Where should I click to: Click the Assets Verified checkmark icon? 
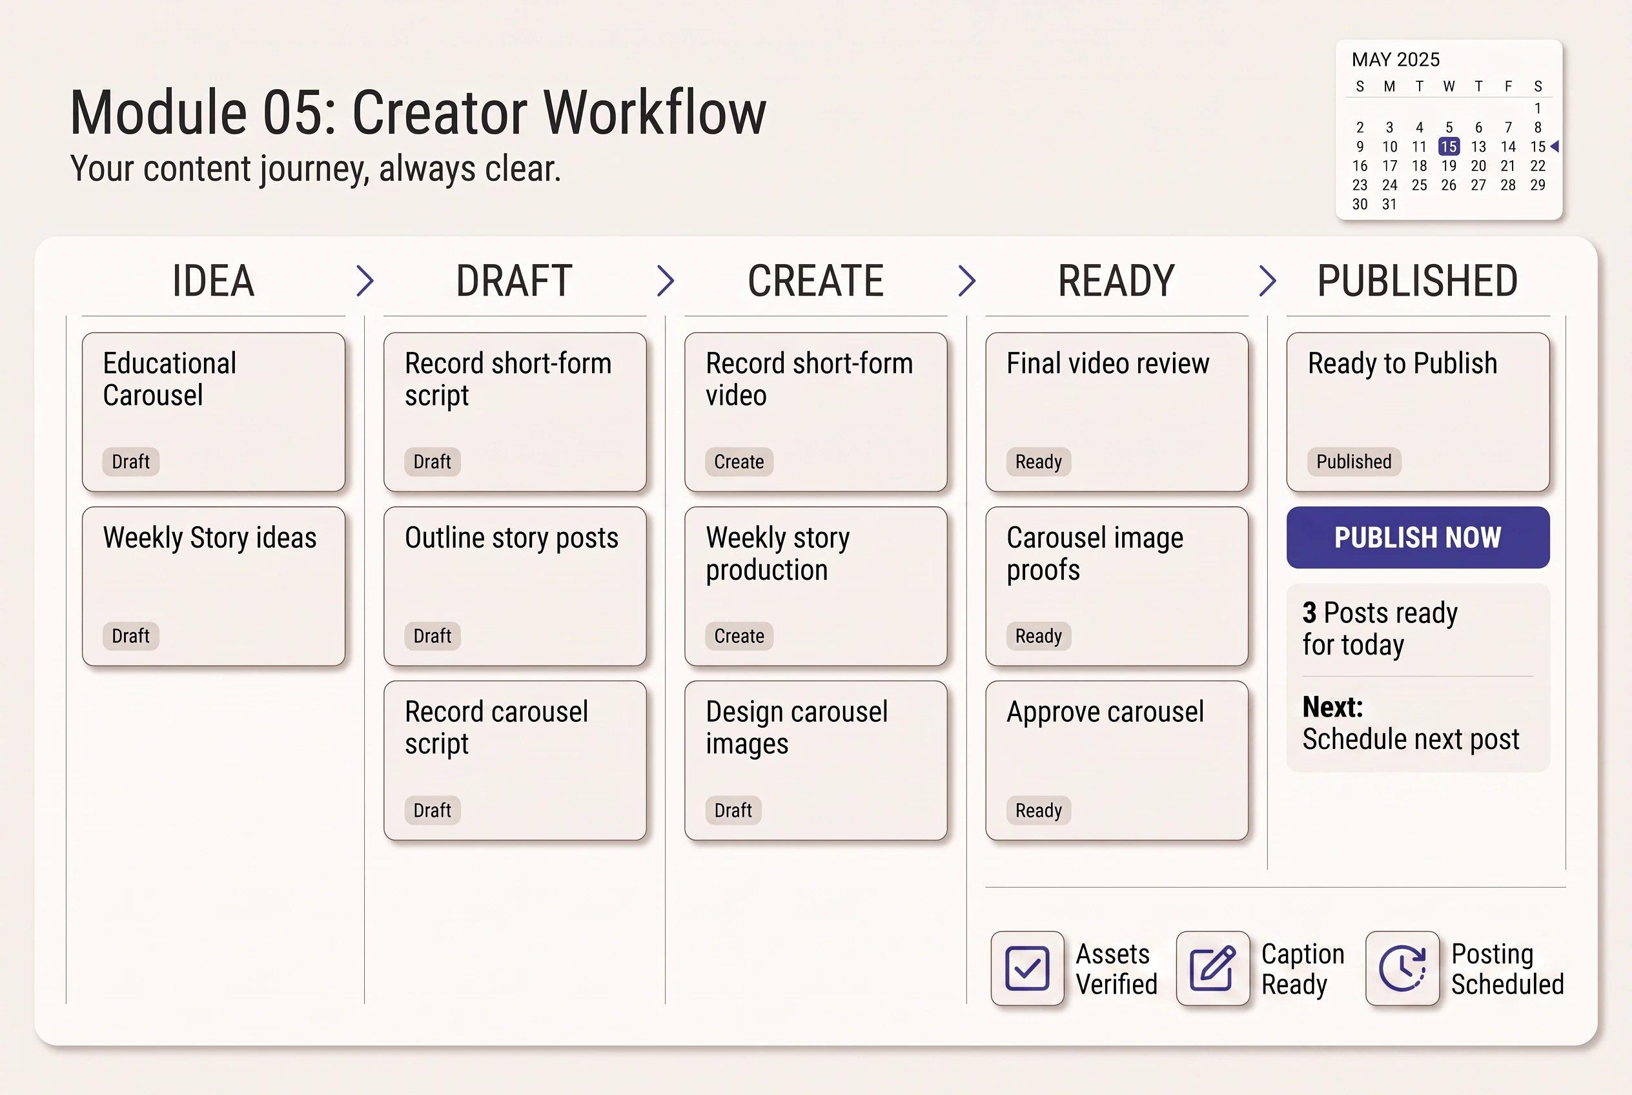[x=1027, y=968]
